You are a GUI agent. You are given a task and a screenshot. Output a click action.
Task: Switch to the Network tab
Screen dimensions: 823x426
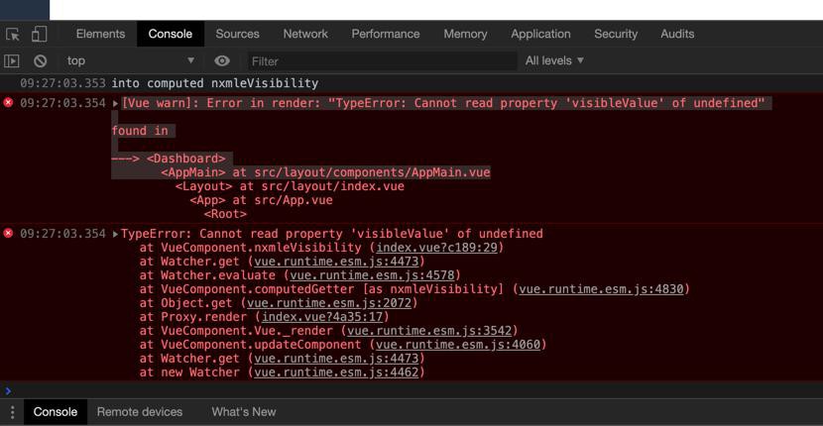[x=305, y=34]
